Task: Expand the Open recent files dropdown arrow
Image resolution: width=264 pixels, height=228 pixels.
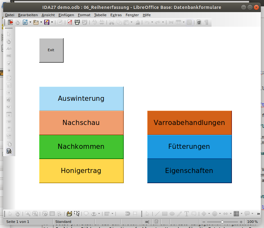Action: (x=41, y=22)
